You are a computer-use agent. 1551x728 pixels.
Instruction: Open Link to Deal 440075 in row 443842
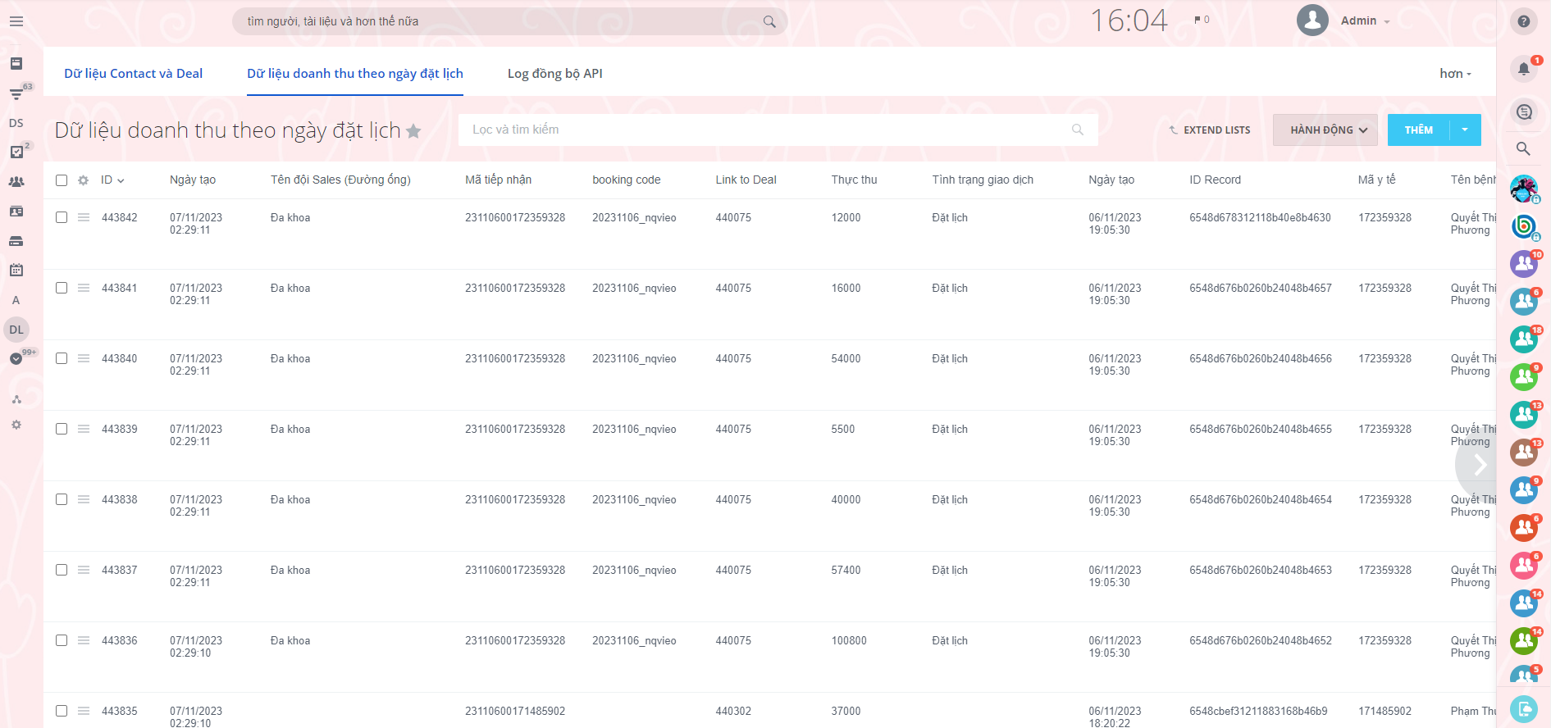click(x=733, y=217)
